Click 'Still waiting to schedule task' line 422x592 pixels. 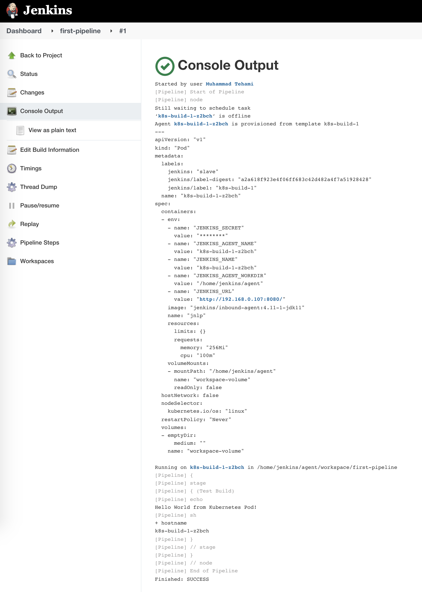[x=203, y=108]
